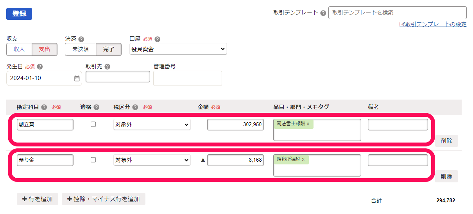Image resolution: width=473 pixels, height=214 pixels.
Task: Click 控除・マイナス行を追加 button
Action: [x=104, y=199]
